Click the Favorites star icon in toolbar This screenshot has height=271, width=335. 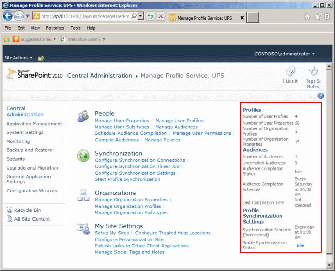(x=317, y=16)
